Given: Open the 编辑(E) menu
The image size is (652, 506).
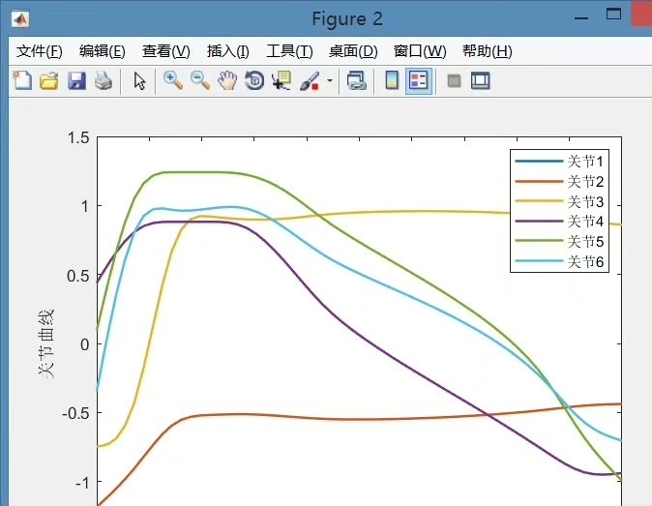Looking at the screenshot, I should (103, 51).
